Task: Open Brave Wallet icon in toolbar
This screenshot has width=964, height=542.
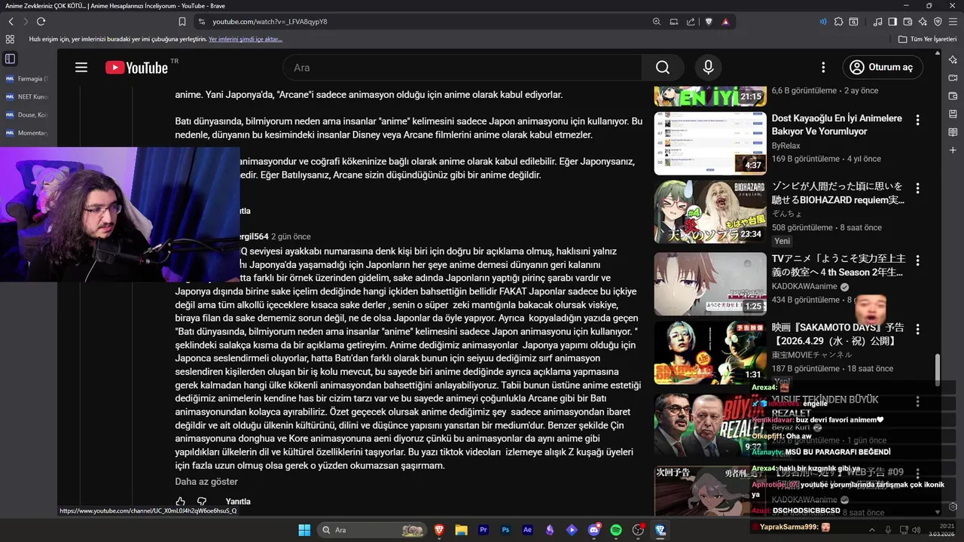Action: pyautogui.click(x=908, y=22)
